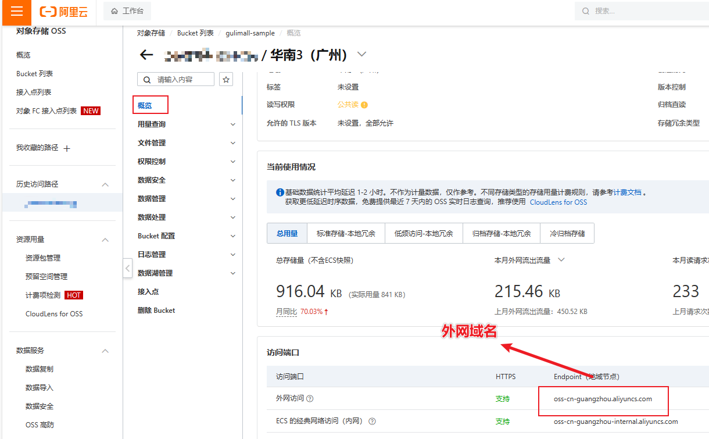This screenshot has width=709, height=439.
Task: Open the hamburger menu in the orange header
Action: point(17,12)
